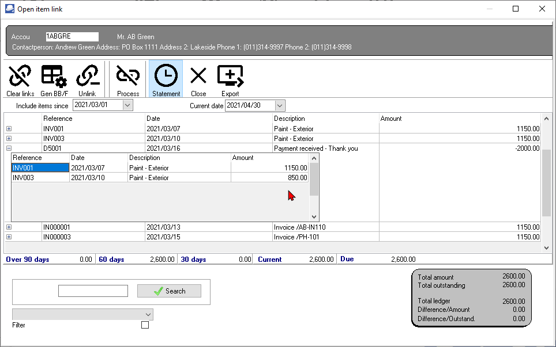Click the sub-grid scroll up arrow

coord(314,158)
